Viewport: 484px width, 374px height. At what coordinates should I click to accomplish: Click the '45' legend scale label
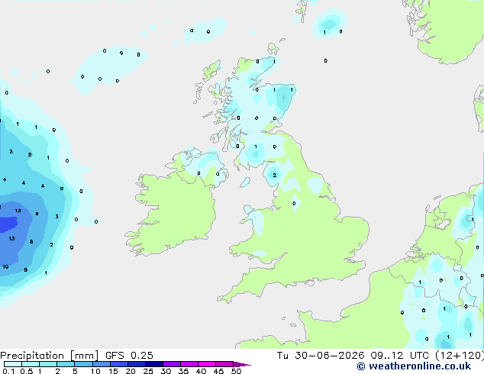(218, 371)
